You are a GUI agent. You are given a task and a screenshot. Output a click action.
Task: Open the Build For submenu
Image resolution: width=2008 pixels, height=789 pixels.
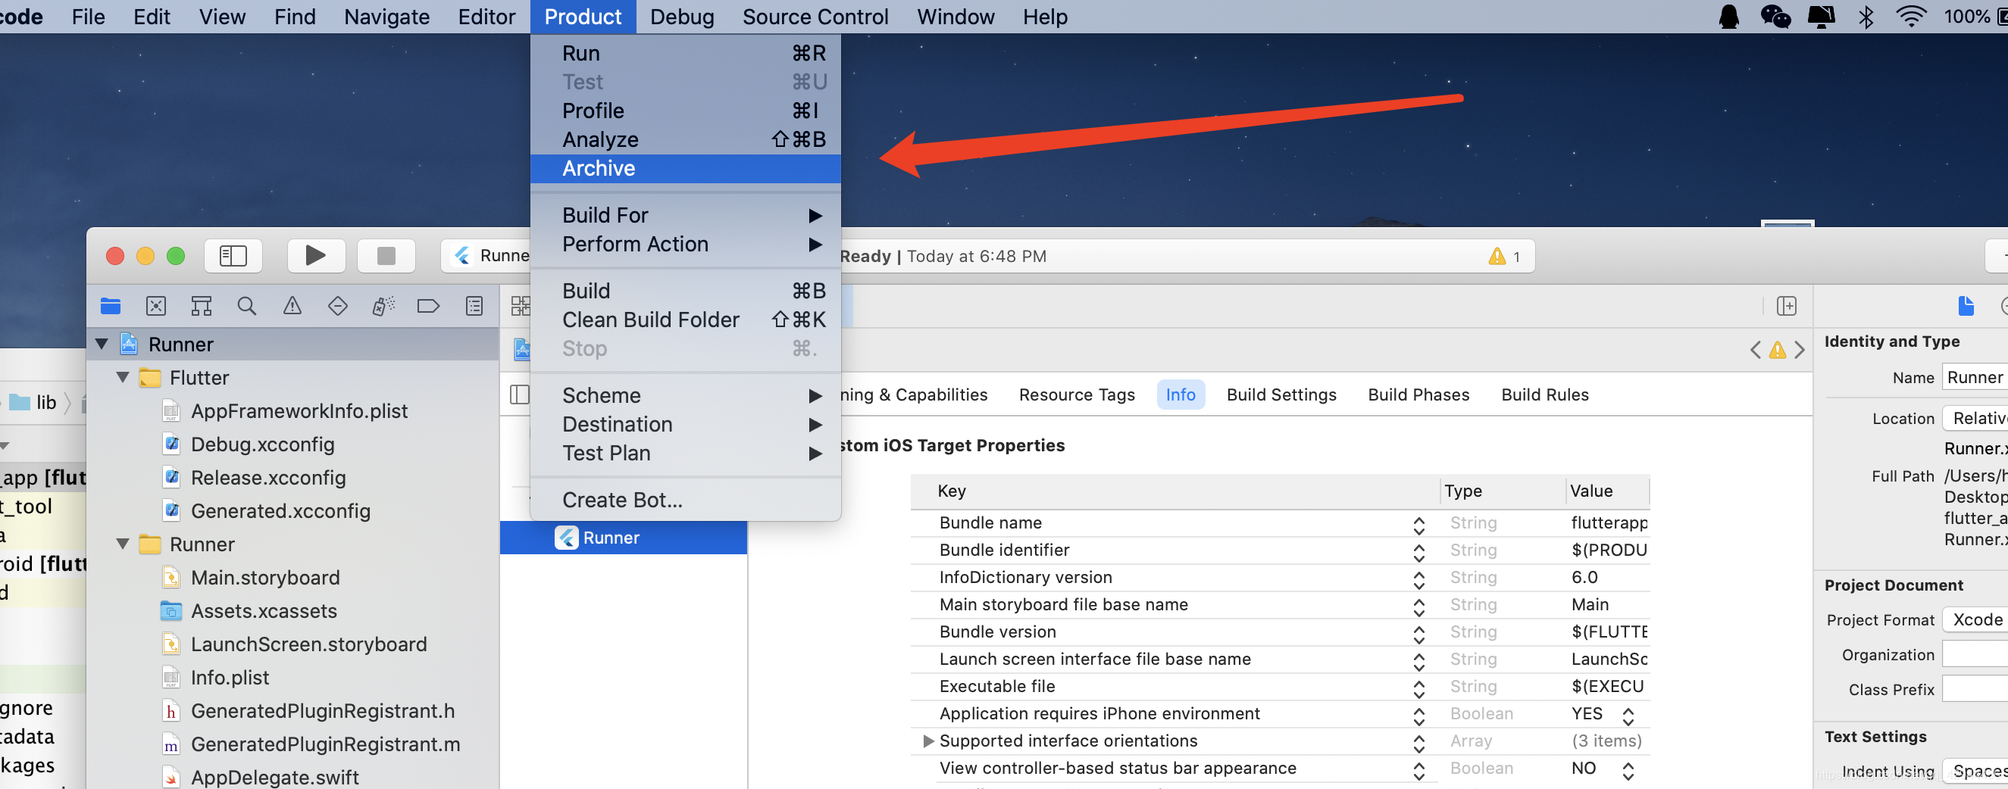685,215
